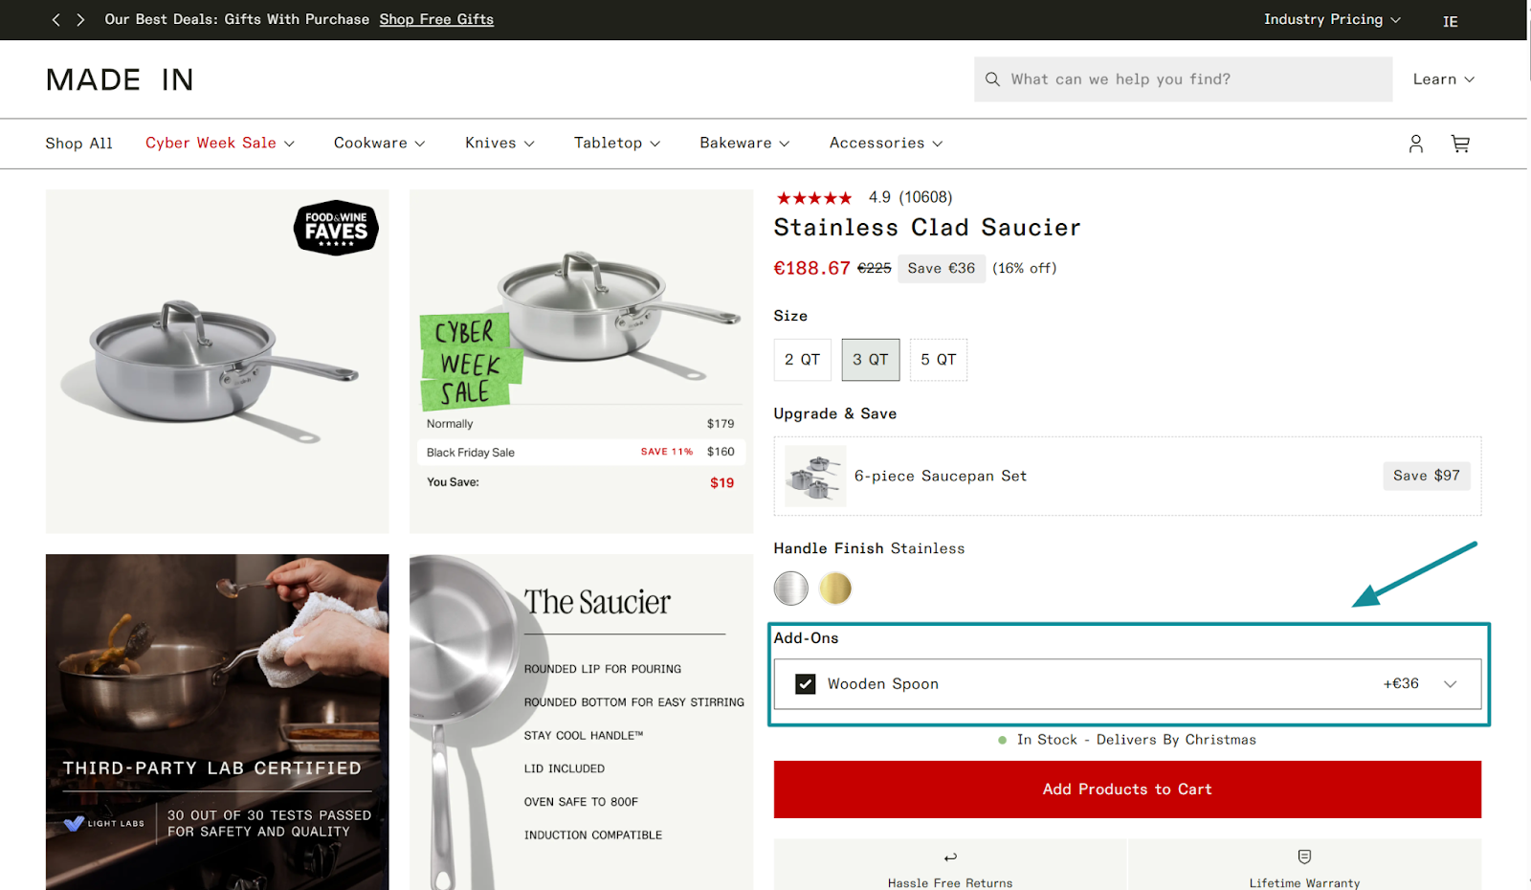This screenshot has width=1531, height=890.
Task: Open the Cyber Week Sale menu
Action: click(x=220, y=144)
